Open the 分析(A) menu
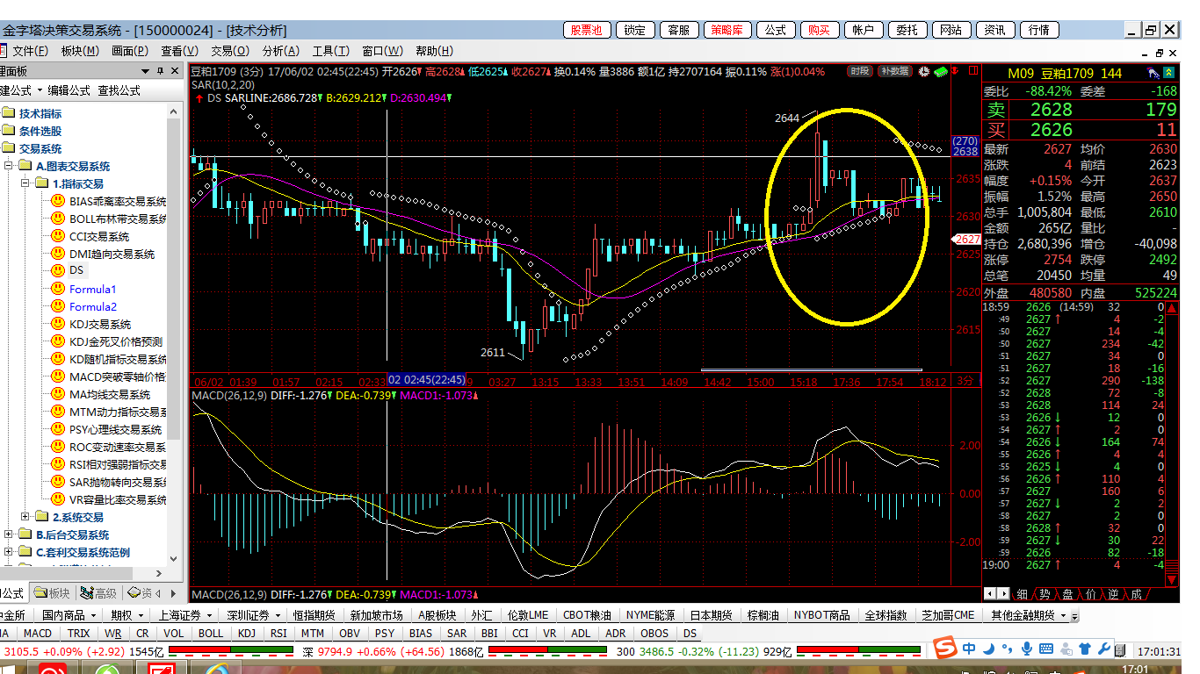Viewport: 1200px width, 674px height. point(280,51)
